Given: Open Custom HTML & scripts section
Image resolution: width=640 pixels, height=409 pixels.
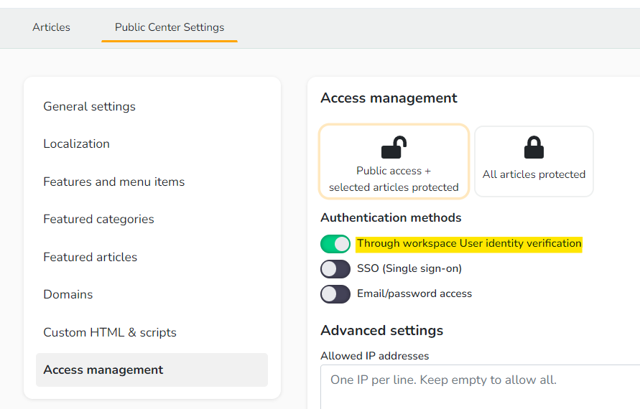Looking at the screenshot, I should pyautogui.click(x=110, y=332).
